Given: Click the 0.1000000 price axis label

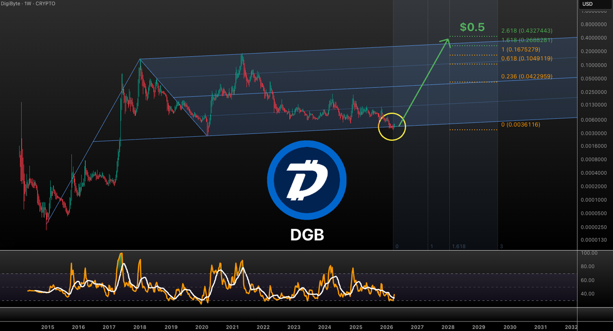Looking at the screenshot, I should coord(593,65).
